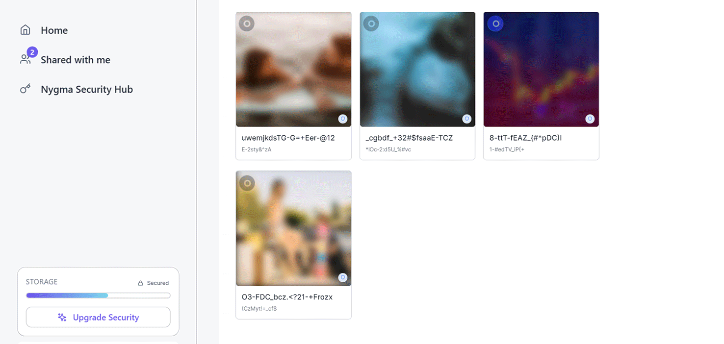Viewport: 724px width, 344px height.
Task: Click the Shared with me people icon
Action: click(25, 60)
